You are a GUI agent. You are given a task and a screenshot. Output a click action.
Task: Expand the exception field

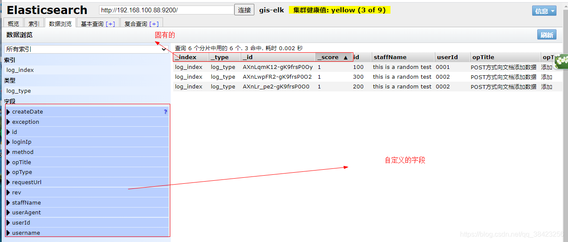tap(87, 122)
